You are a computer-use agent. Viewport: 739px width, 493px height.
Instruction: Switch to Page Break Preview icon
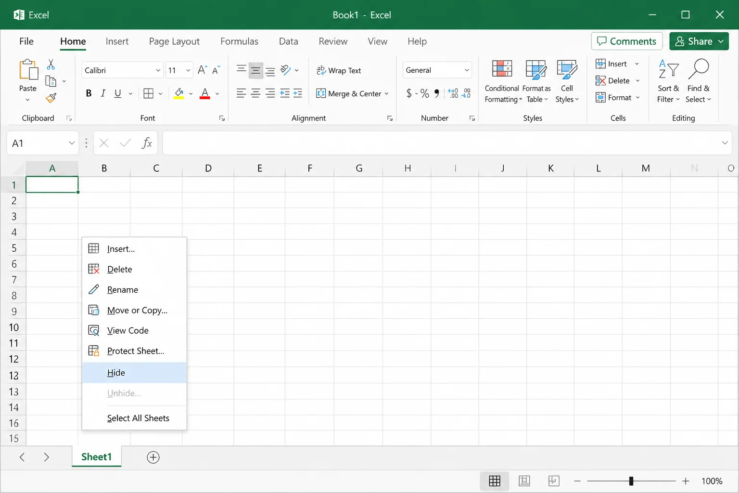pyautogui.click(x=554, y=481)
